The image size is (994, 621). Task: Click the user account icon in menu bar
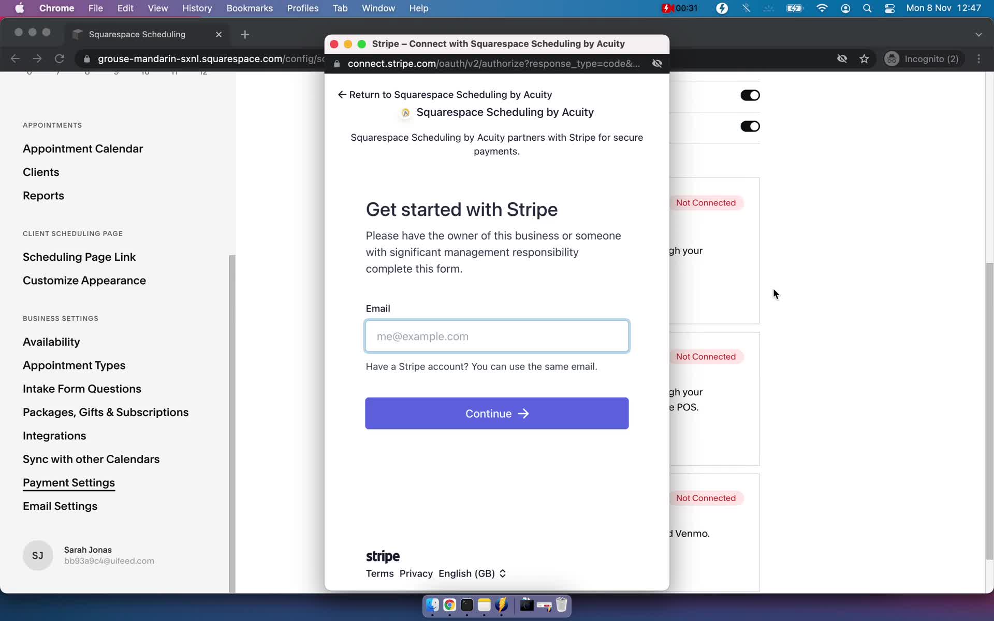[x=845, y=8]
